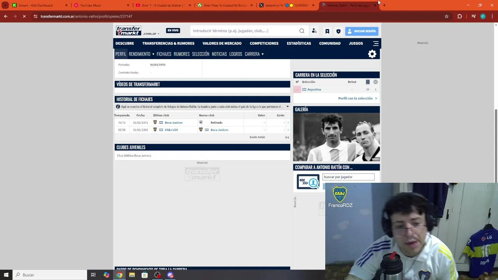Open the settings gear on profile bar
498x280 pixels.
click(372, 54)
